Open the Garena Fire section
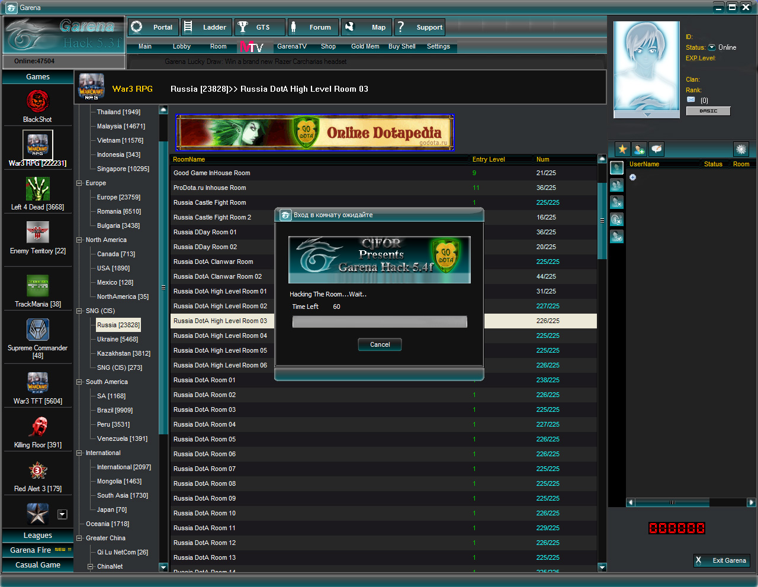 37,550
